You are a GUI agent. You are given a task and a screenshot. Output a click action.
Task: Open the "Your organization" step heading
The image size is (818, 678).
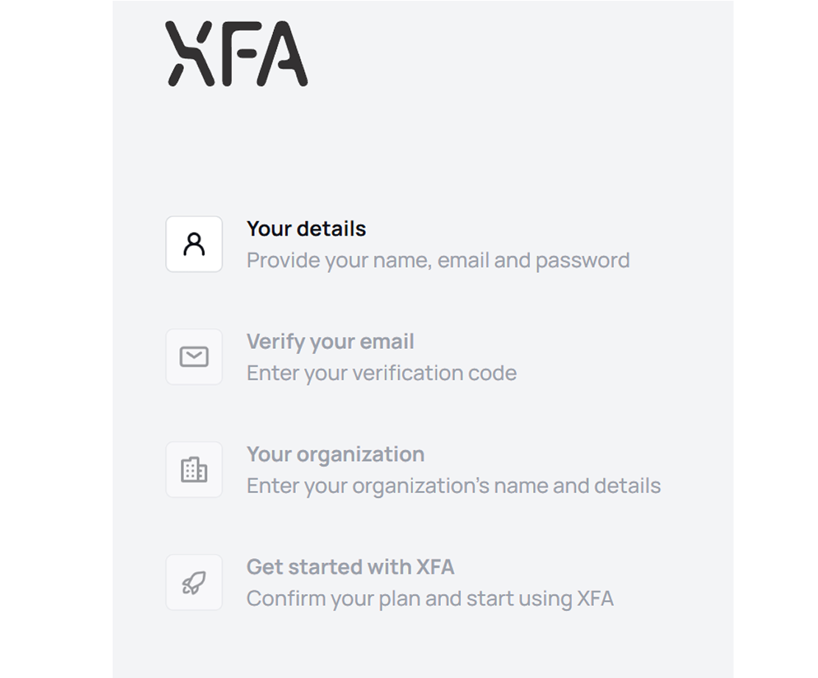pyautogui.click(x=336, y=454)
